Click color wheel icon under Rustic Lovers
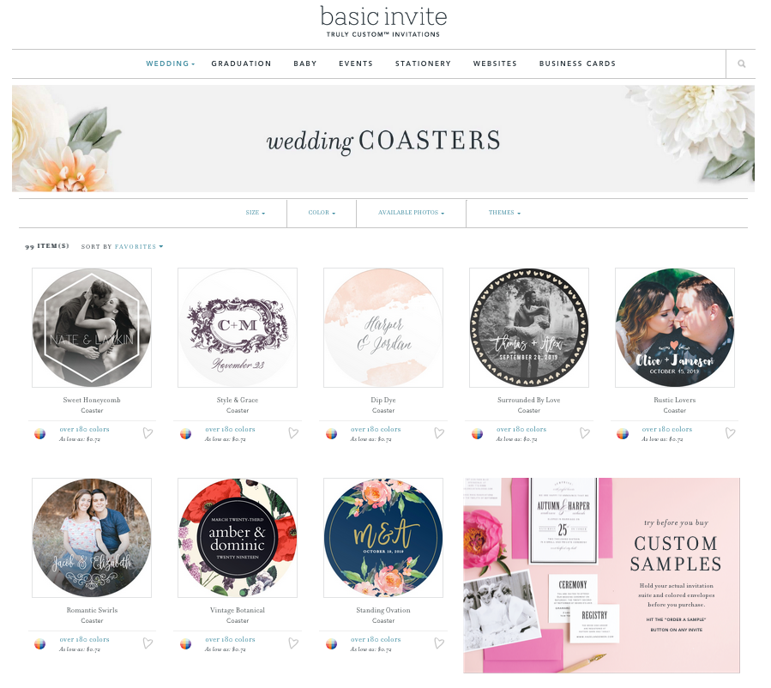Viewport: 771px width, 688px height. pyautogui.click(x=623, y=434)
